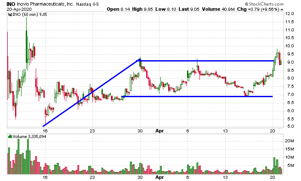The width and height of the screenshot is (301, 181).
Task: Click the 15M volume axis label
Action: click(x=289, y=149)
